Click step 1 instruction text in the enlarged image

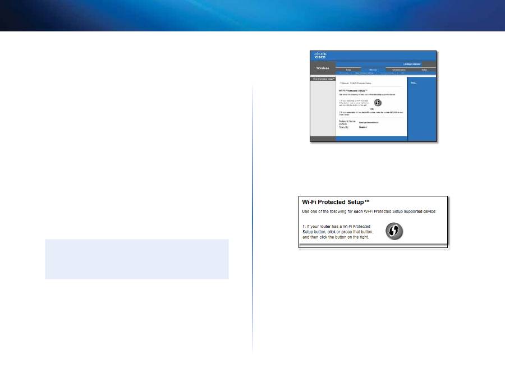point(337,232)
